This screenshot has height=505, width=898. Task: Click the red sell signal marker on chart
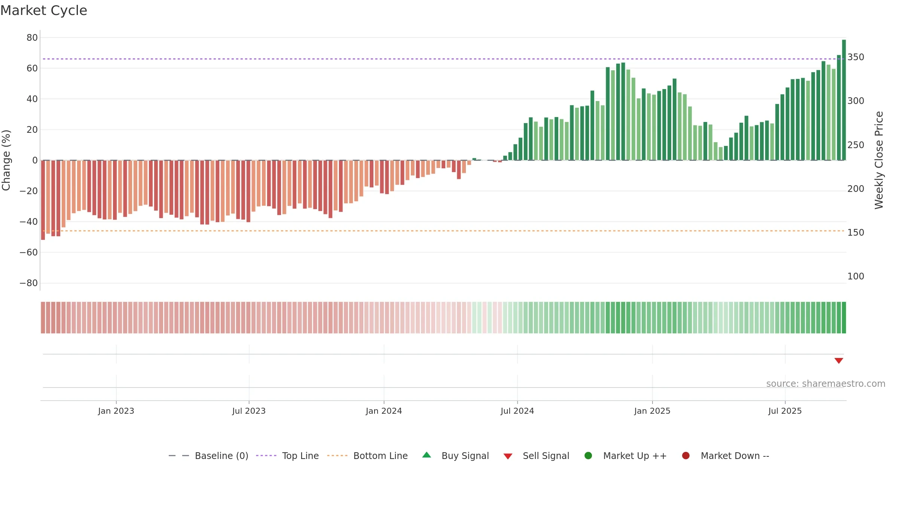[x=839, y=361]
